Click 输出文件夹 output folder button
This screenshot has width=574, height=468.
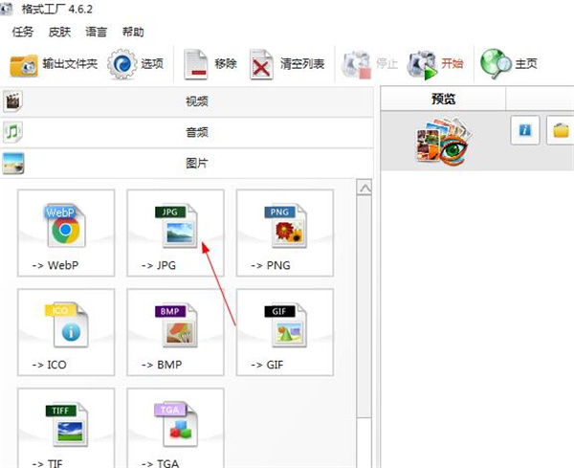54,64
